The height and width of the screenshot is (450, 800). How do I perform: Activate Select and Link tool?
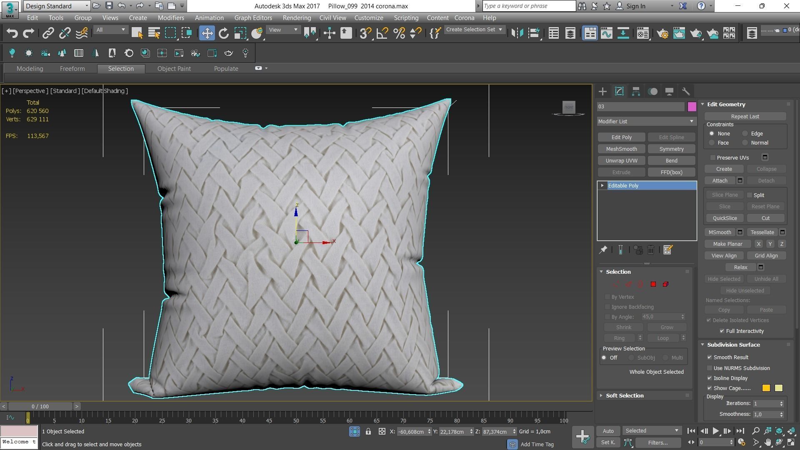(x=48, y=33)
